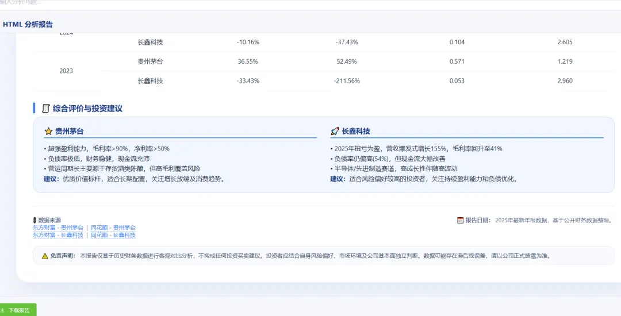The image size is (621, 316).
Task: Click the line 半导体/先进制造赛道
Action: pyautogui.click(x=394, y=168)
